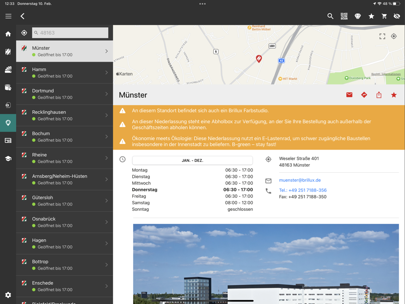Expand map to fullscreen
The image size is (405, 304).
(382, 36)
